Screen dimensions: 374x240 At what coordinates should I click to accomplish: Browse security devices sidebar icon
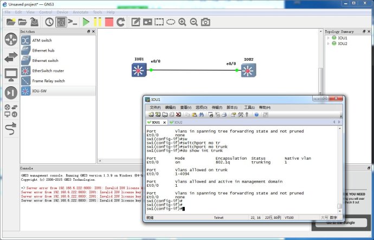[11, 93]
